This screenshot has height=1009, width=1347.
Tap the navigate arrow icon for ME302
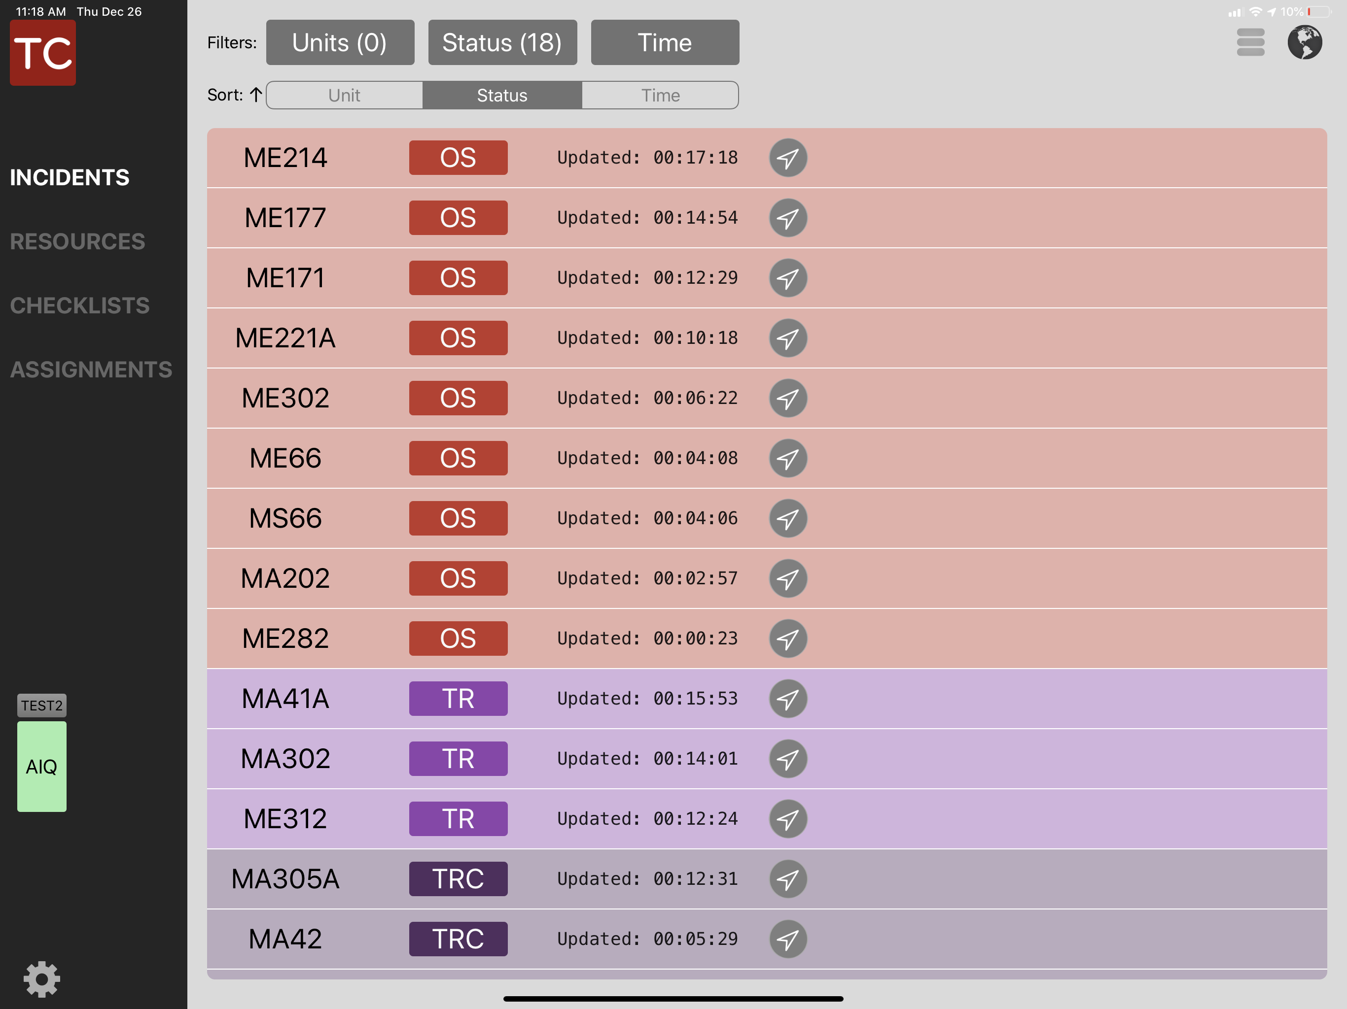(x=787, y=398)
